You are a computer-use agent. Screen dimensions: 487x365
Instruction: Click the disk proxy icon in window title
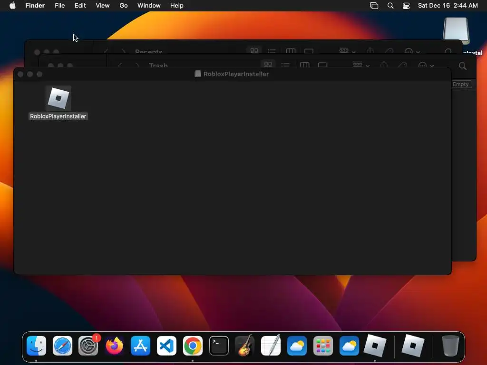click(x=197, y=74)
